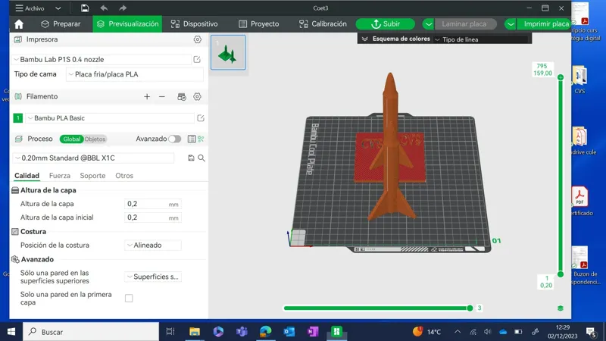This screenshot has height=341, width=606.
Task: Open Microsoft Edge in the taskbar
Action: (266, 331)
